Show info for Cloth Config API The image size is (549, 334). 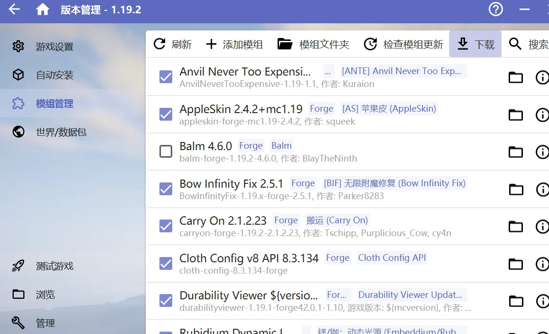[x=542, y=264]
